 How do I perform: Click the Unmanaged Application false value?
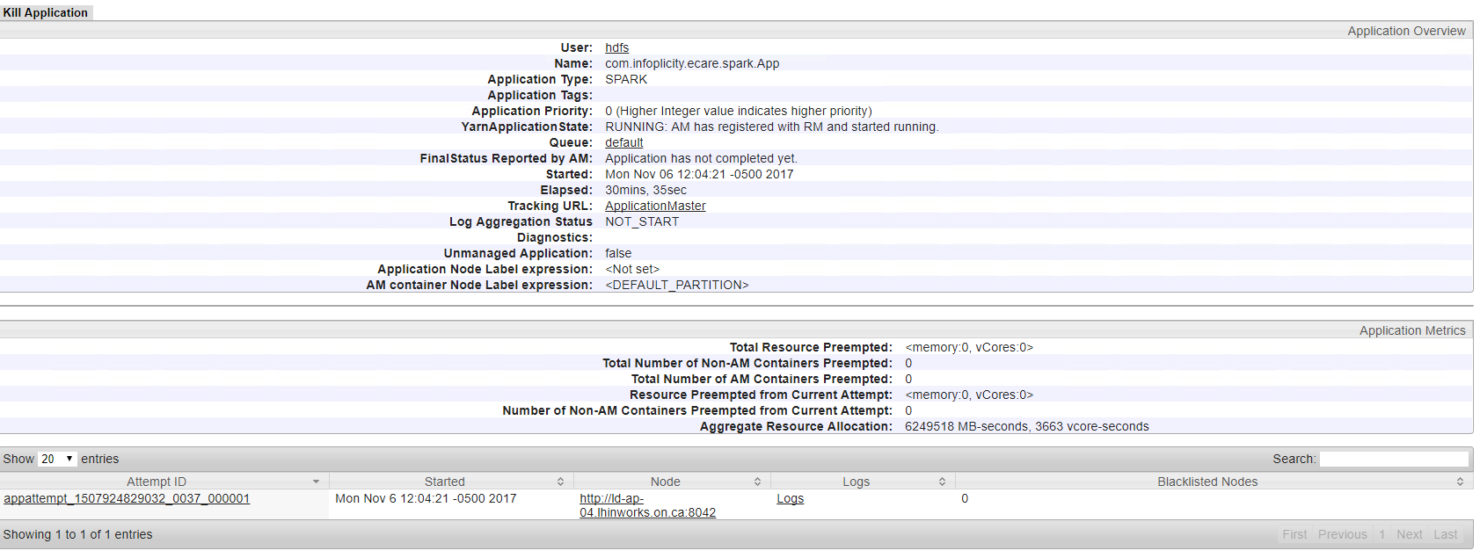point(618,253)
